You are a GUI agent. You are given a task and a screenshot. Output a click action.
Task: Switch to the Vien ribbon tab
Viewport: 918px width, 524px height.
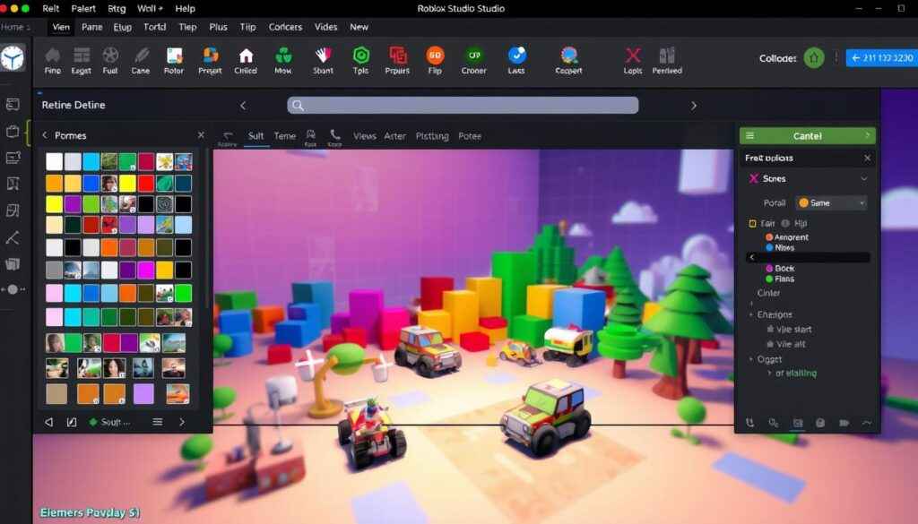[61, 27]
